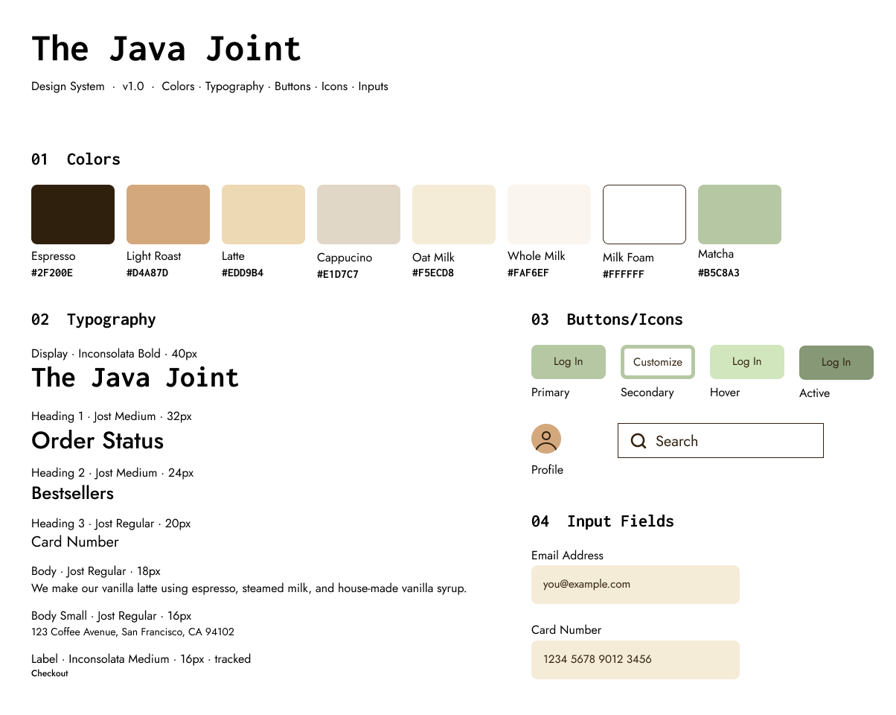Click the Whole Milk color tile

(548, 214)
